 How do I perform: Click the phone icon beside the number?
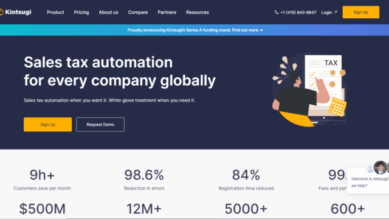[x=277, y=12]
